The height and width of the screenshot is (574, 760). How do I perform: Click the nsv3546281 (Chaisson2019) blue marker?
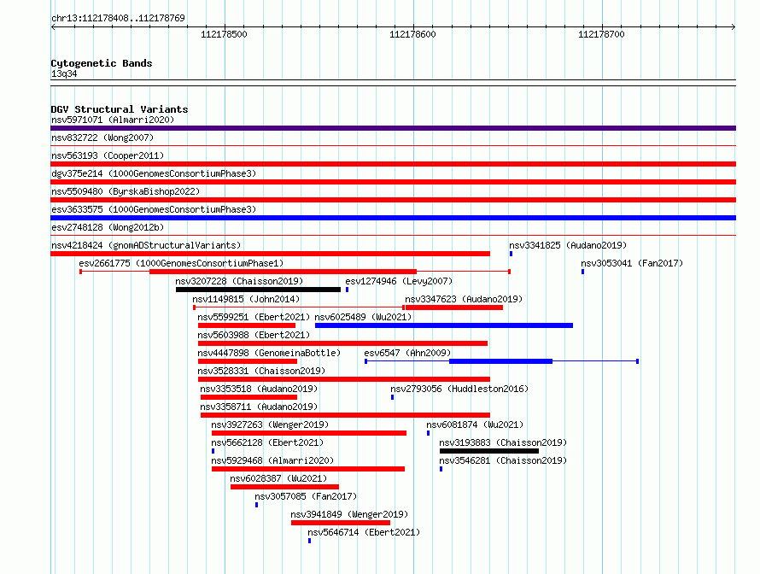(x=441, y=469)
